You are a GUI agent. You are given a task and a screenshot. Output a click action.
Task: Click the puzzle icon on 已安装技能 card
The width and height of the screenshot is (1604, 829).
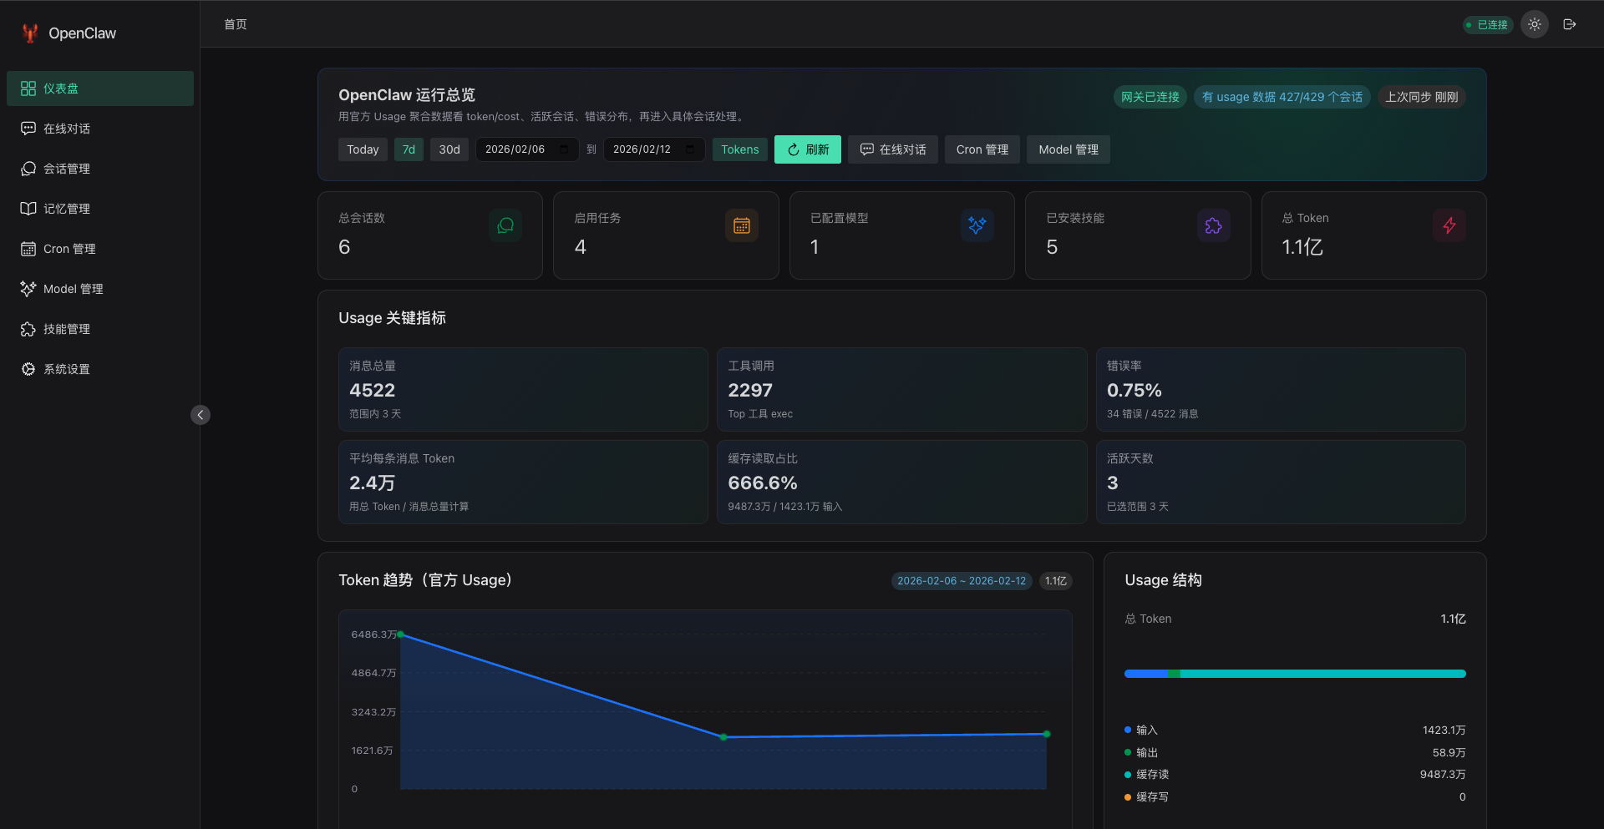pos(1213,225)
